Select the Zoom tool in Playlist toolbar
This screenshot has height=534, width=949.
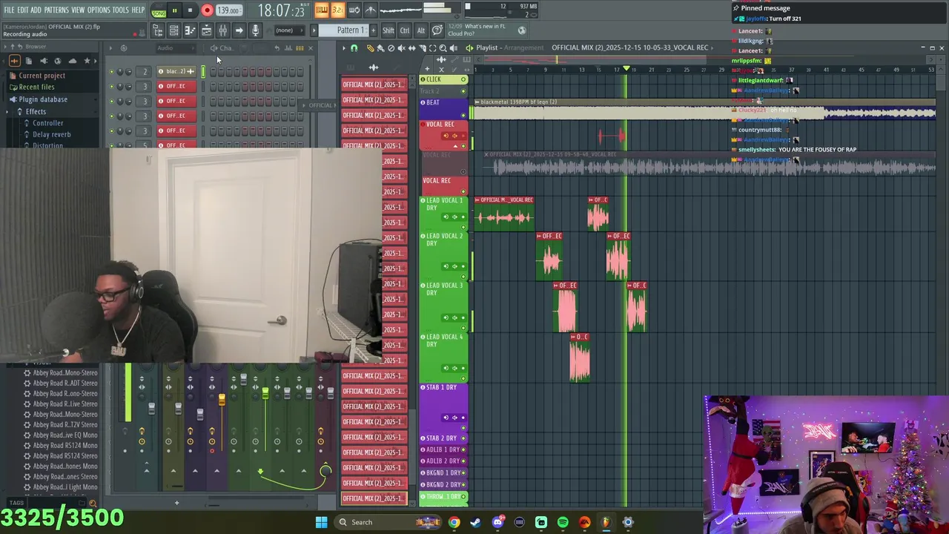443,48
